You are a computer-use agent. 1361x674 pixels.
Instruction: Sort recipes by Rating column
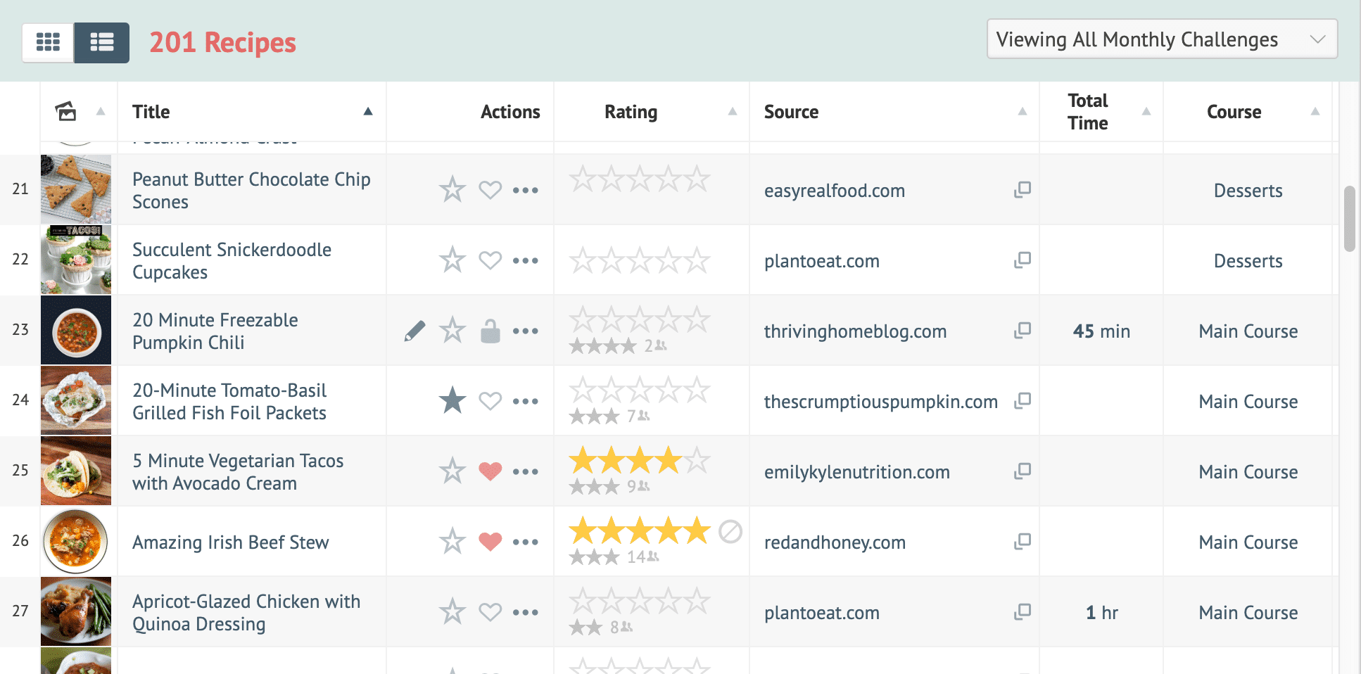point(631,112)
